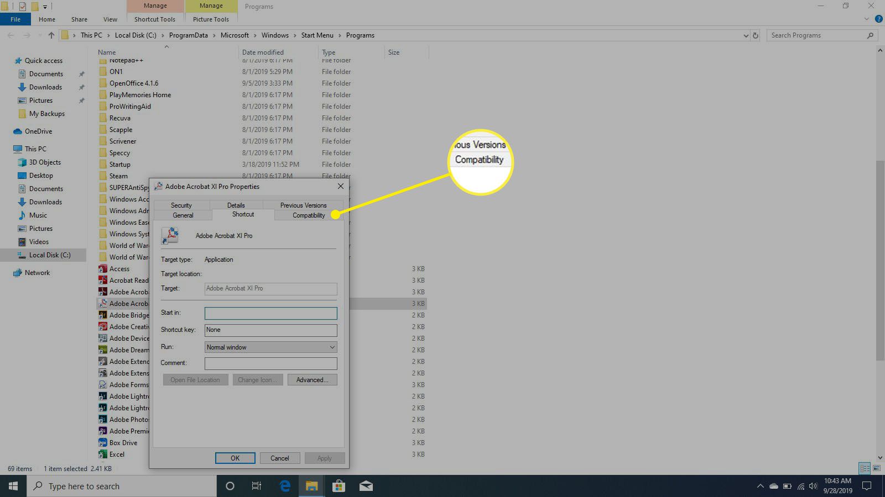Open Desktop in navigation pane

(x=41, y=176)
